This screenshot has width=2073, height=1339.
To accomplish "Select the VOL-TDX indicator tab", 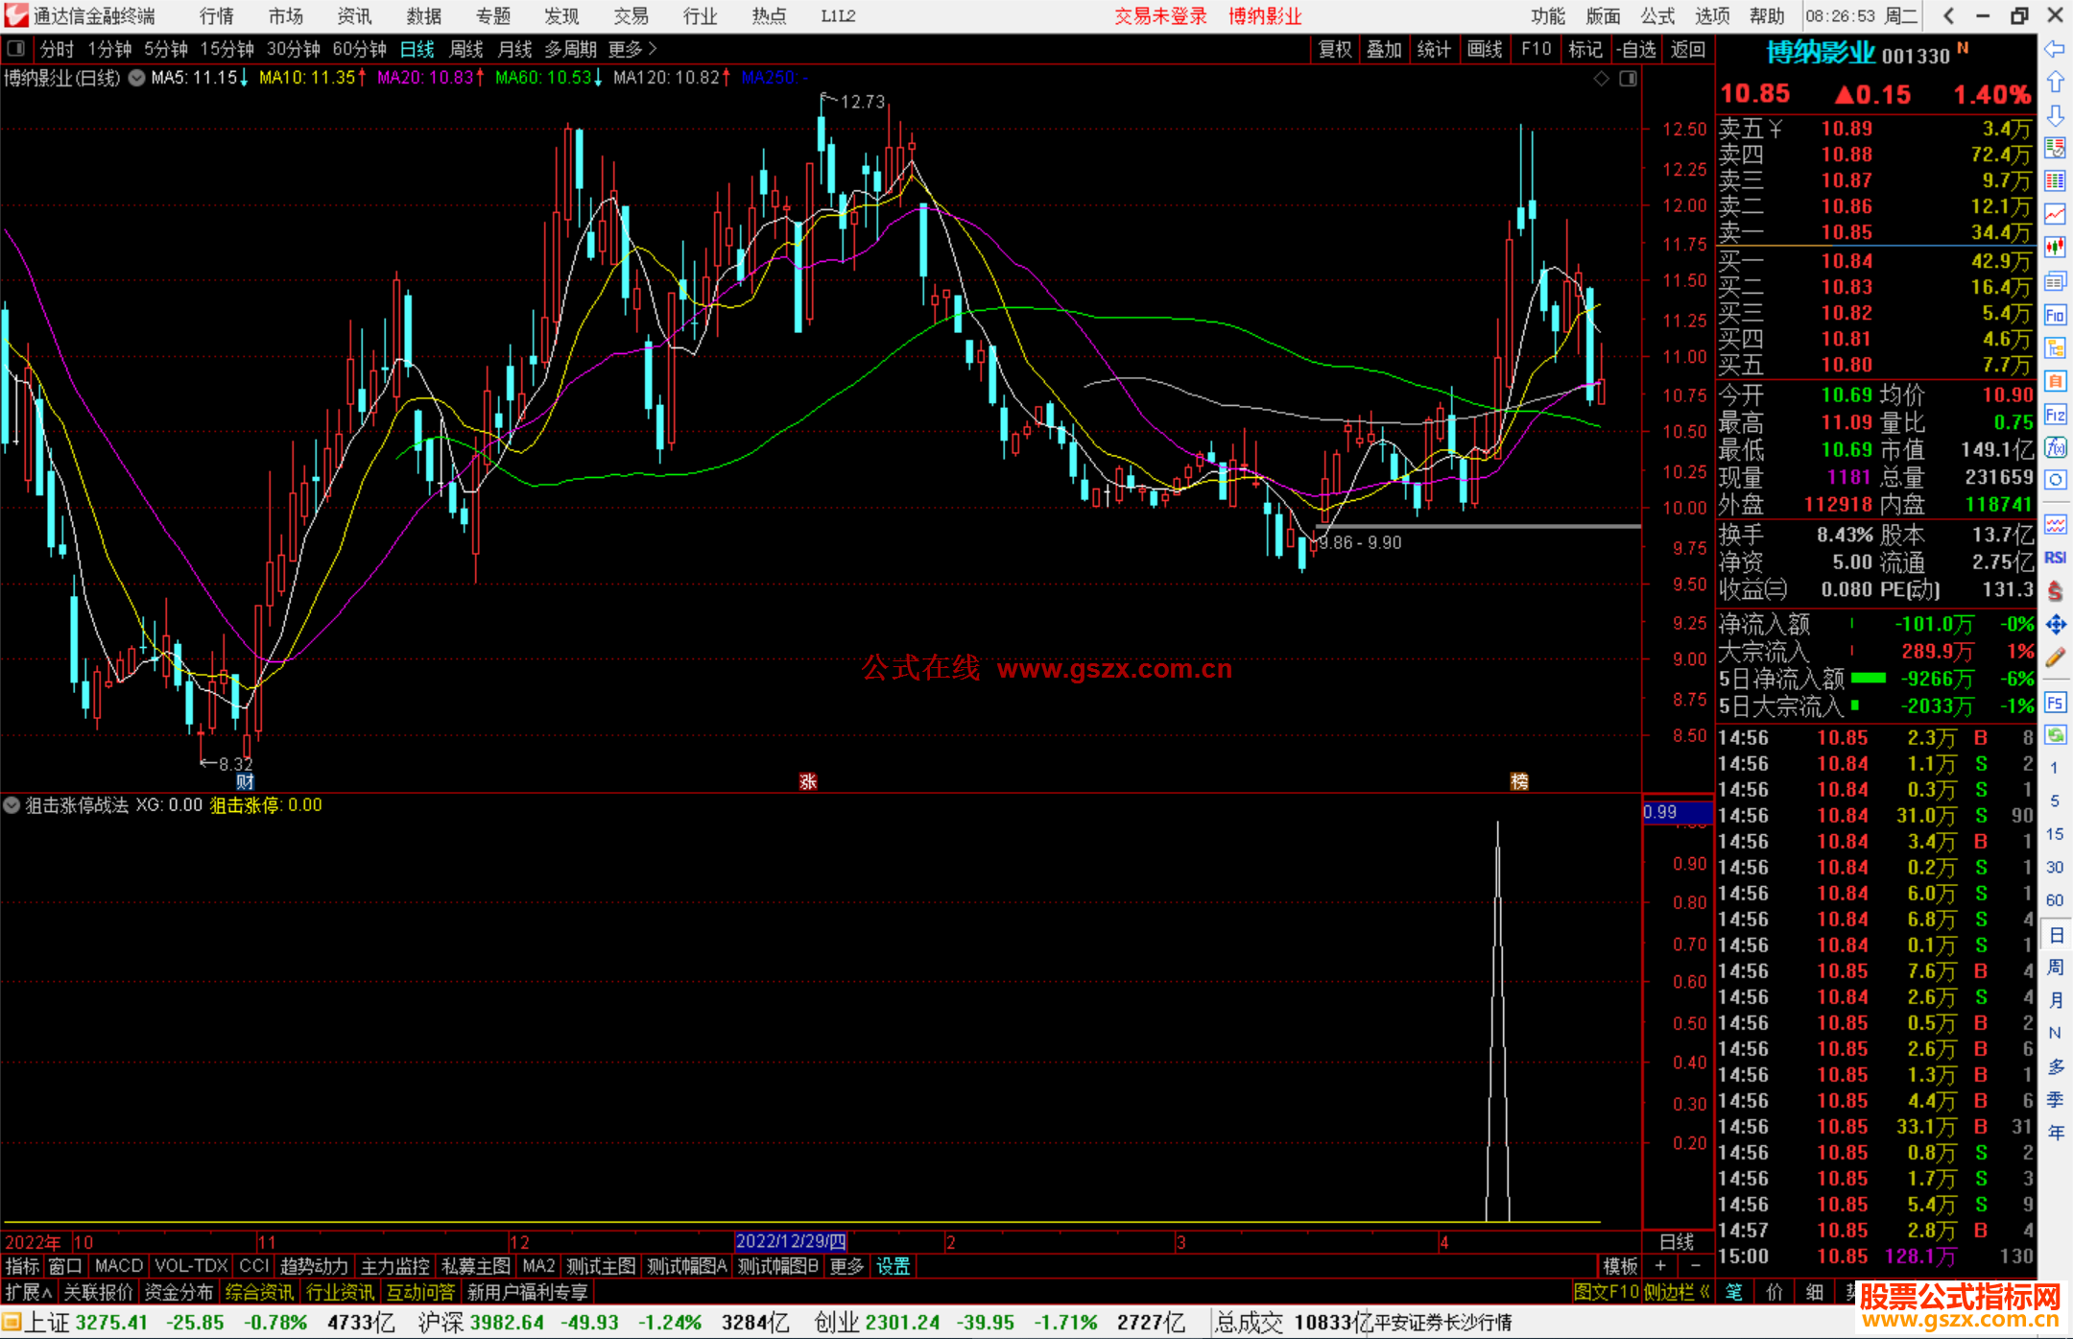I will pyautogui.click(x=191, y=1266).
